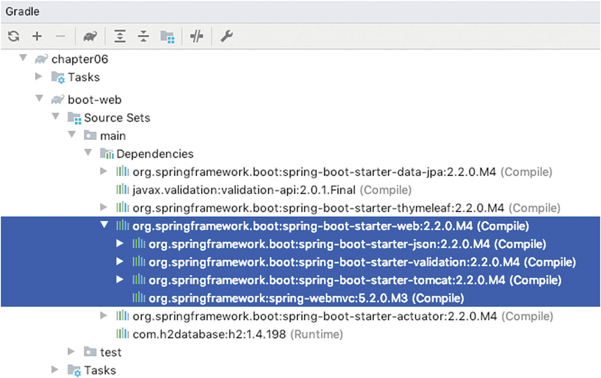Click the Gradle panel title
601x378 pixels.
[22, 11]
